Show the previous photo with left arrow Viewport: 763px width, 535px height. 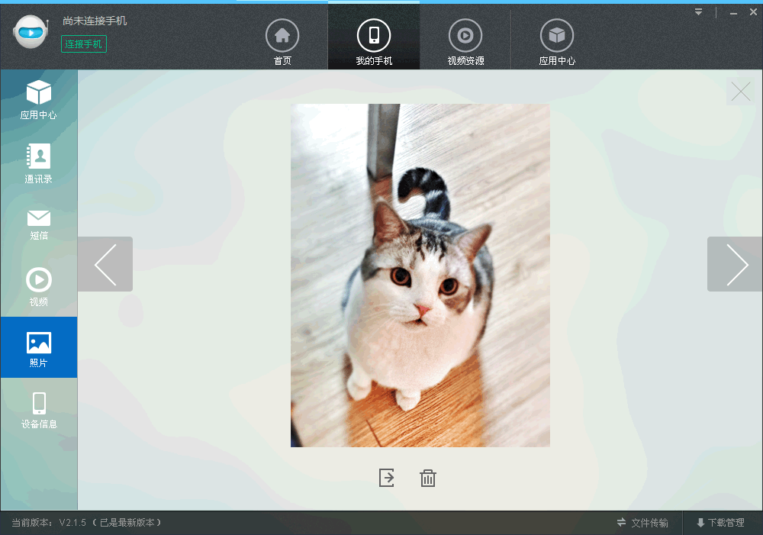click(x=105, y=264)
